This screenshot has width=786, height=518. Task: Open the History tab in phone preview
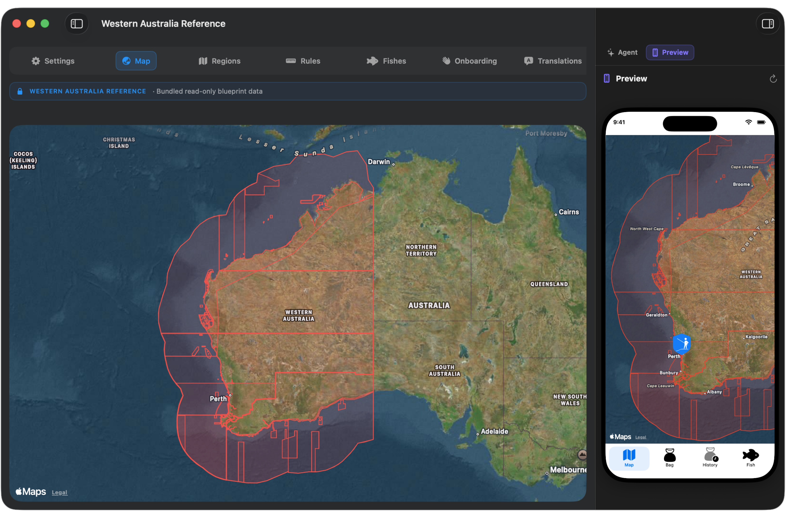pyautogui.click(x=710, y=458)
